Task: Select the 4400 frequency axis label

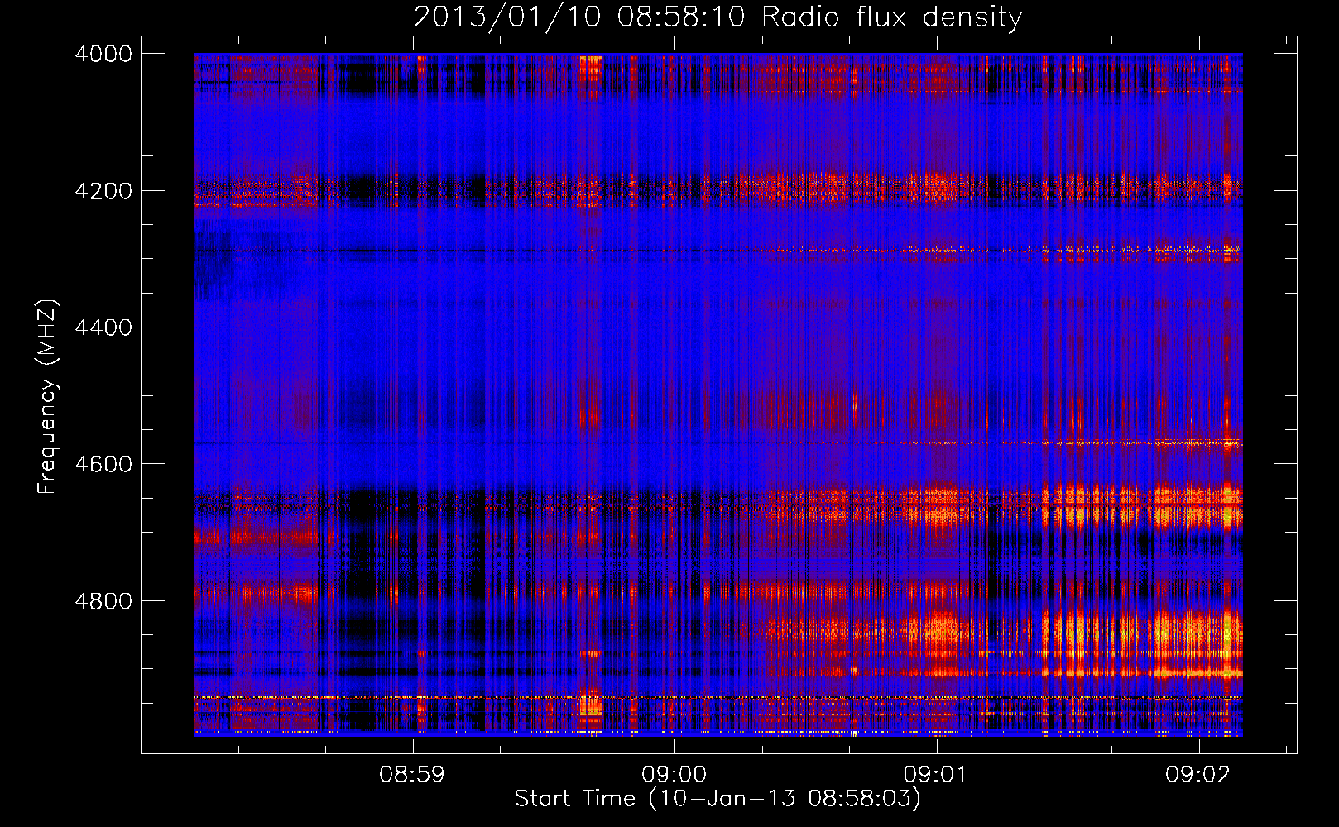Action: click(103, 327)
